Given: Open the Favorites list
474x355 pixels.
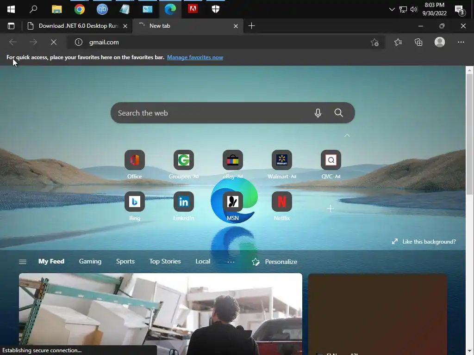Looking at the screenshot, I should (398, 42).
